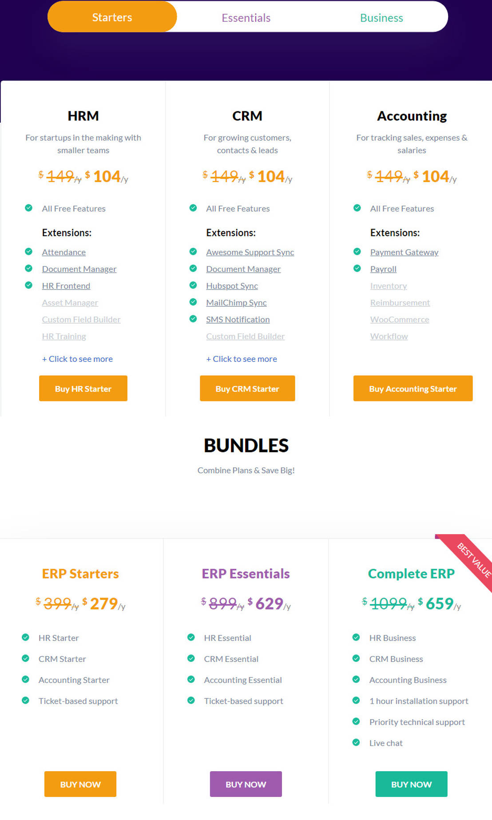This screenshot has height=820, width=492.
Task: Expand HRM list with Click to see more
Action: coord(77,359)
